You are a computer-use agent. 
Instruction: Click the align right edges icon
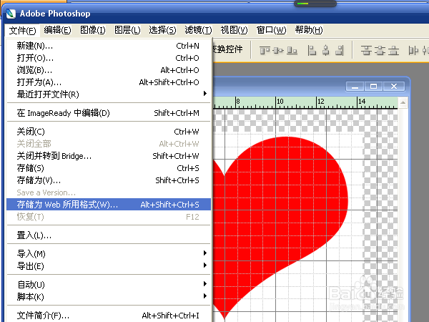[339, 50]
